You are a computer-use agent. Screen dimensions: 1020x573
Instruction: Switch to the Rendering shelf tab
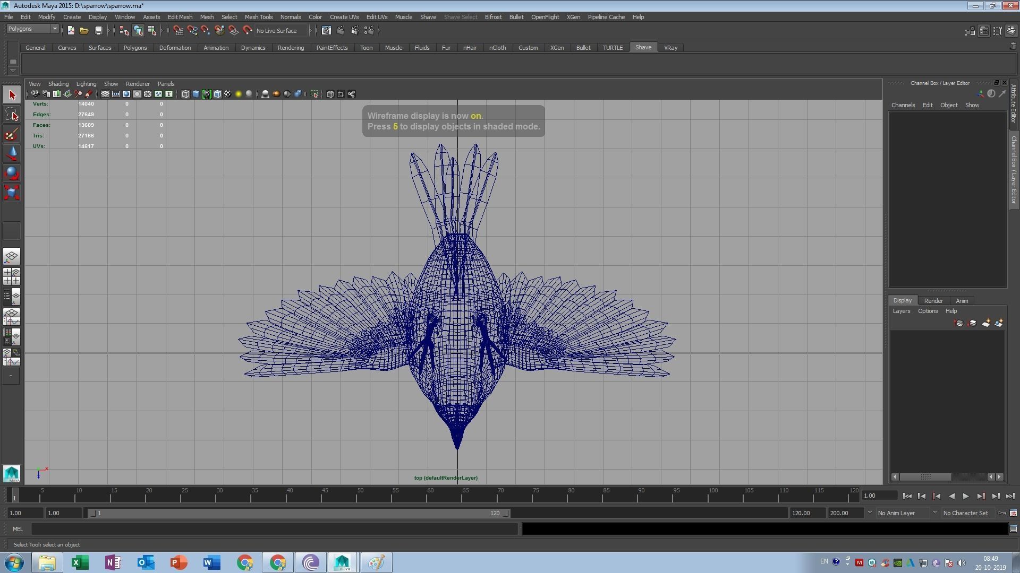(291, 48)
